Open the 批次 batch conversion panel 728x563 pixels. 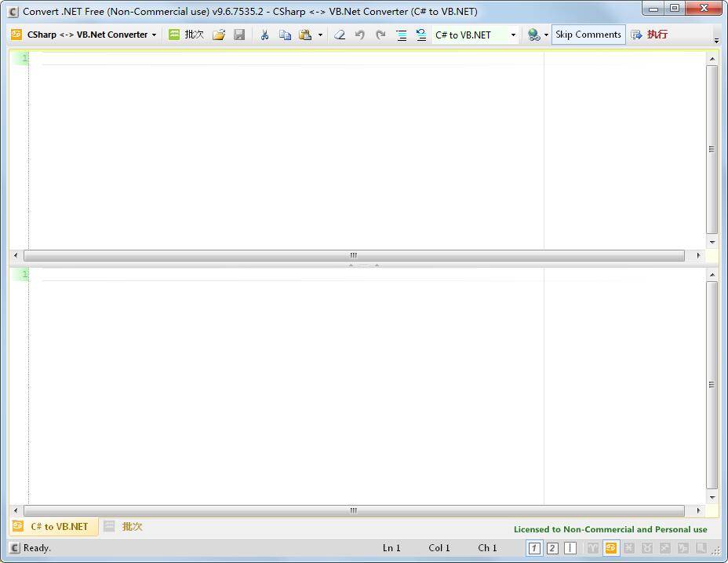(x=187, y=35)
